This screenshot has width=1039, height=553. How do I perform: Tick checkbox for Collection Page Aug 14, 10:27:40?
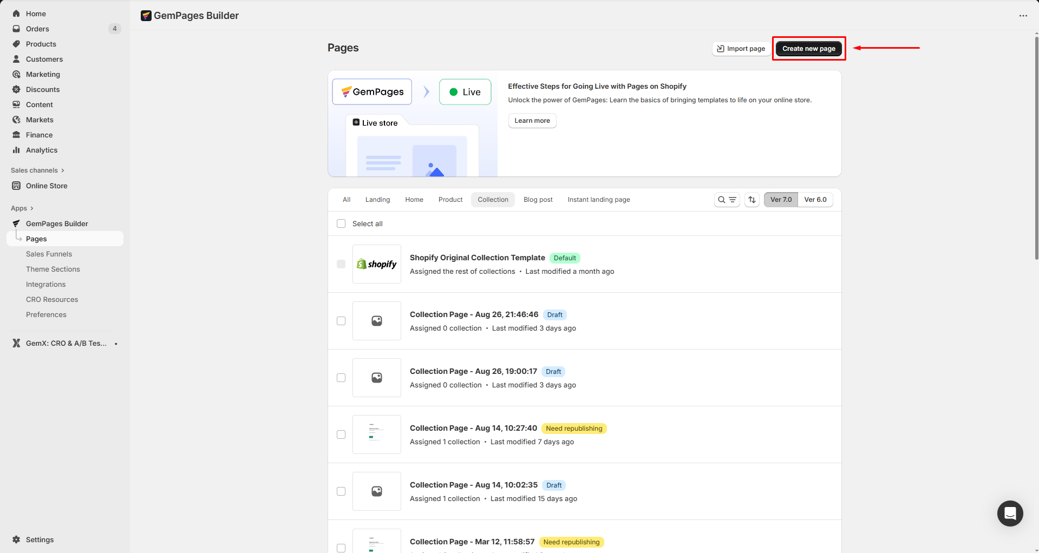click(341, 435)
